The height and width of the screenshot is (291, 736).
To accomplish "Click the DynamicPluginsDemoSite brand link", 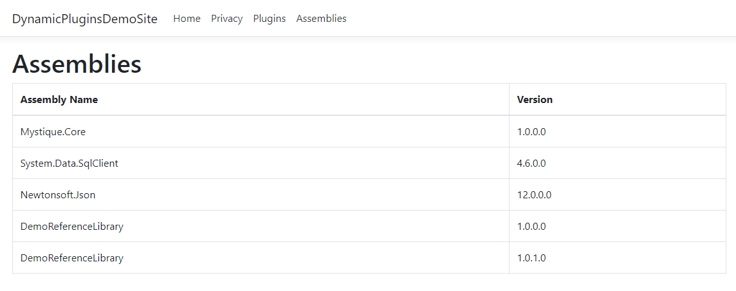I will click(x=84, y=19).
